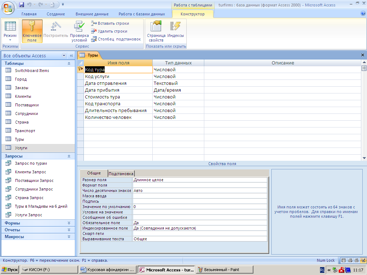Open the Все объекты Access dropdown arrow
Image resolution: width=367 pixels, height=275 pixels.
(x=64, y=56)
